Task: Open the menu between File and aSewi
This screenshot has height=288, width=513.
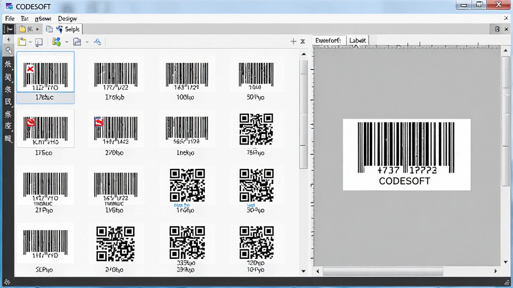Action: [x=25, y=18]
